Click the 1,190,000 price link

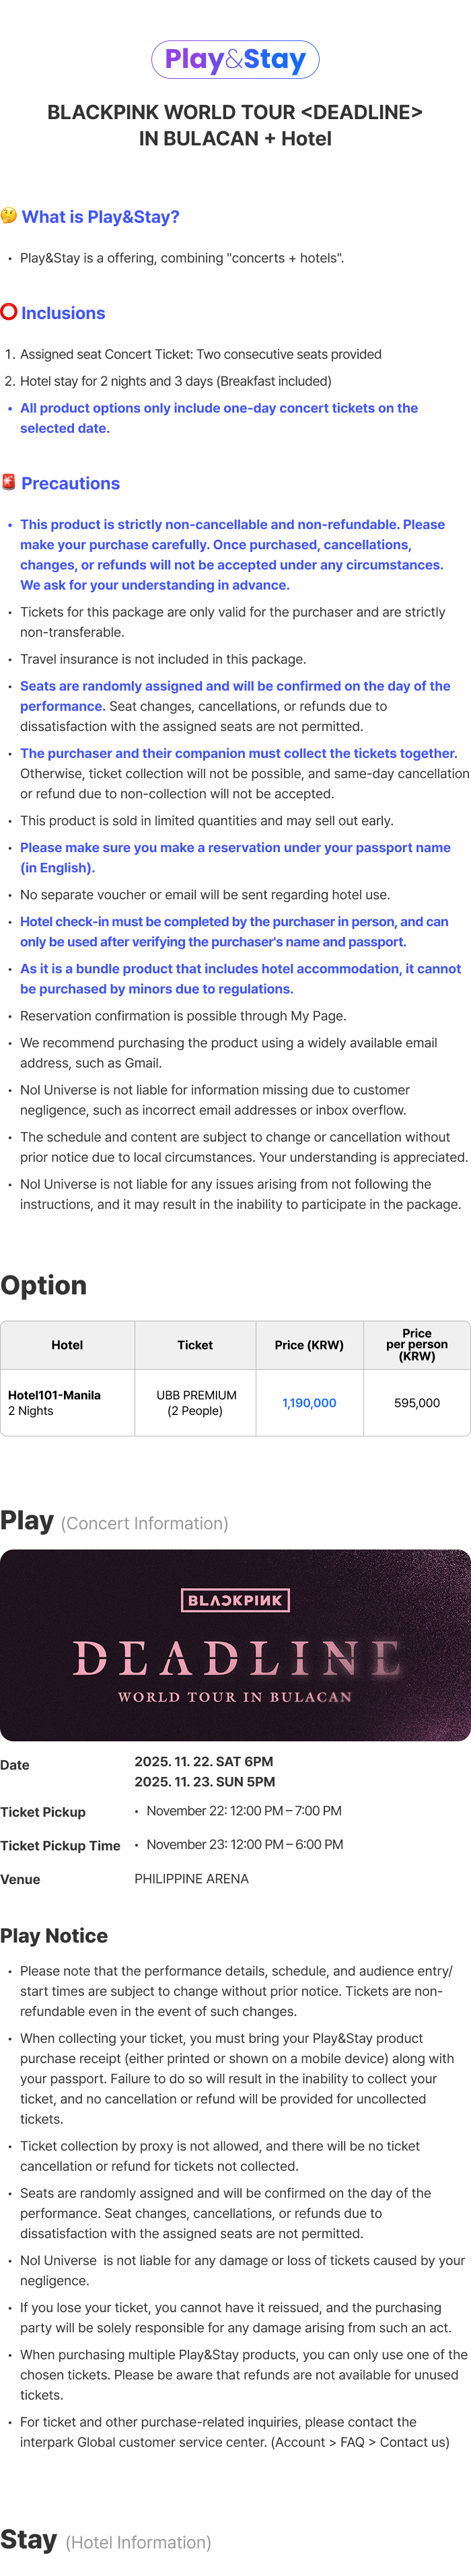[x=309, y=1403]
